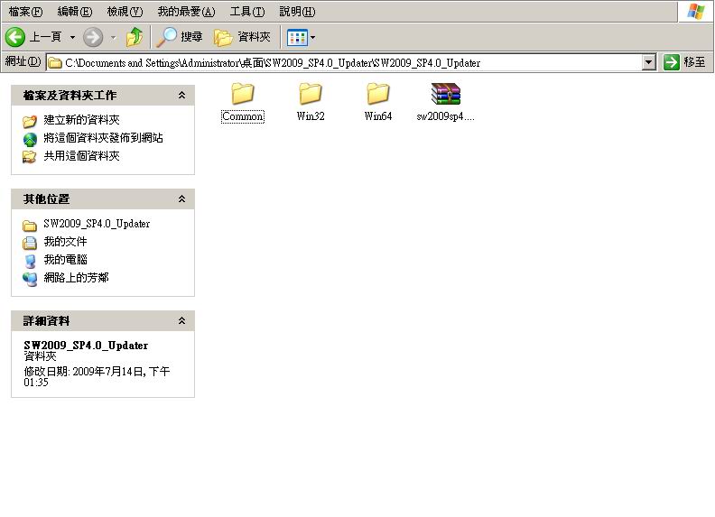Collapse the 檔案及資料夾工作 panel
Image resolution: width=715 pixels, height=517 pixels.
tap(182, 96)
